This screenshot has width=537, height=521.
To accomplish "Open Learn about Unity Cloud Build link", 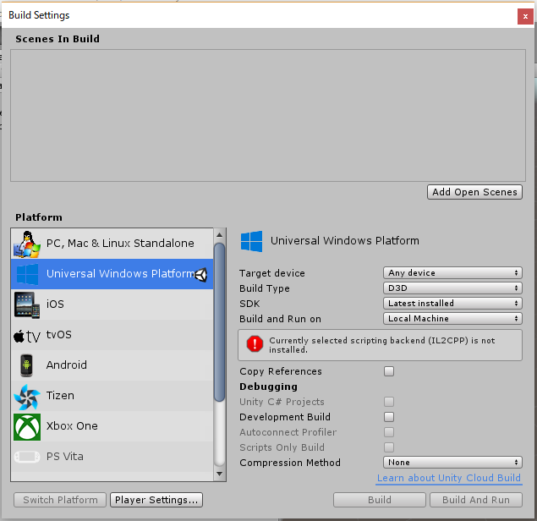I will pos(449,478).
